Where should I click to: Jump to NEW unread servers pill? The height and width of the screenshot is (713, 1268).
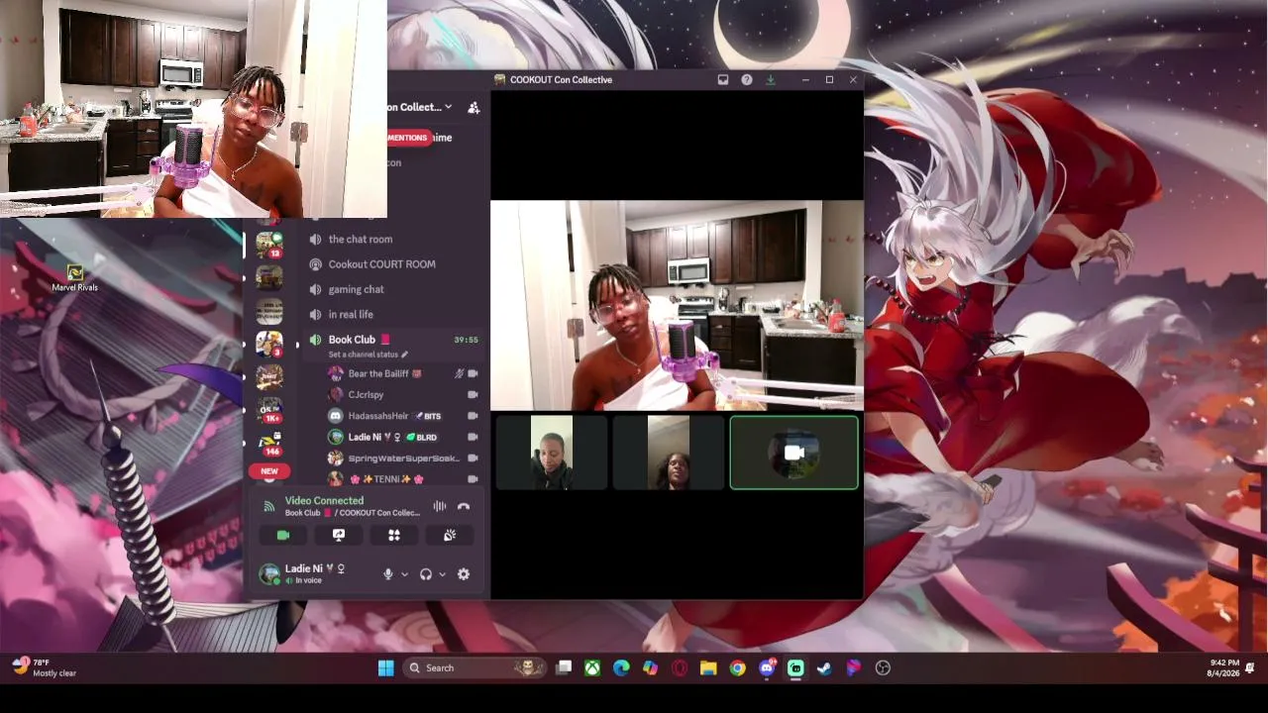click(x=268, y=471)
